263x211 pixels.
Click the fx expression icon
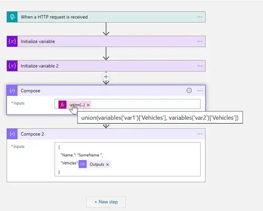(x=62, y=105)
